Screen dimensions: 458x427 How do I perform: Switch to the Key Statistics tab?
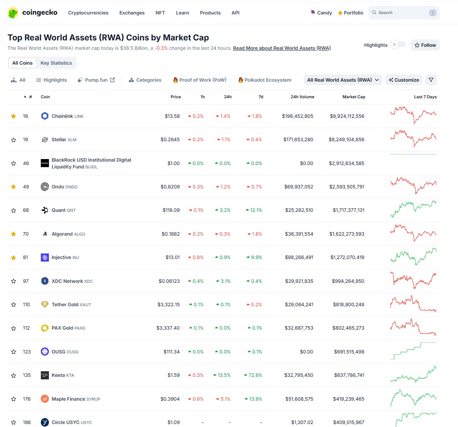pos(56,63)
